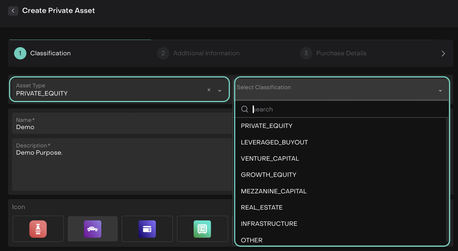Select REAL_ESTATE from dropdown list
The width and height of the screenshot is (458, 251).
[x=262, y=207]
